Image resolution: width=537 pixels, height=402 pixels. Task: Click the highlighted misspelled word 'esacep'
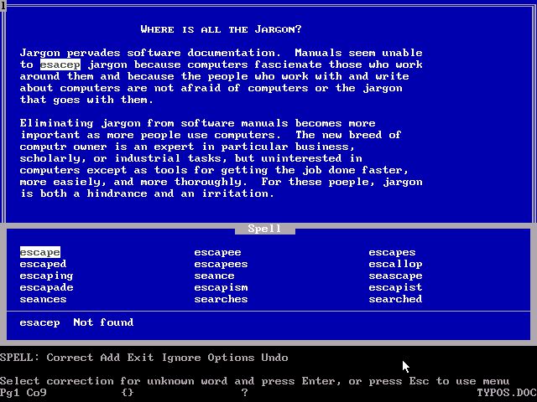click(x=60, y=64)
